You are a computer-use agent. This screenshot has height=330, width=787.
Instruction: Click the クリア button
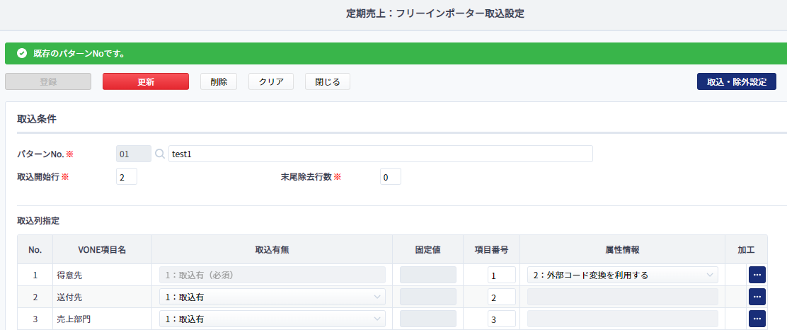[x=271, y=82]
